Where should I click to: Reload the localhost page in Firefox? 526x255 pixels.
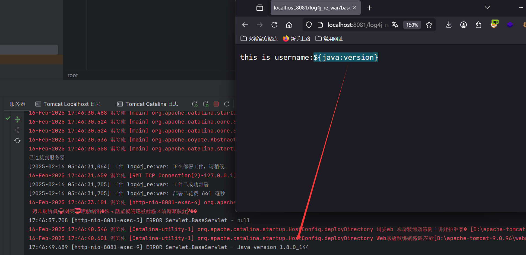point(274,25)
